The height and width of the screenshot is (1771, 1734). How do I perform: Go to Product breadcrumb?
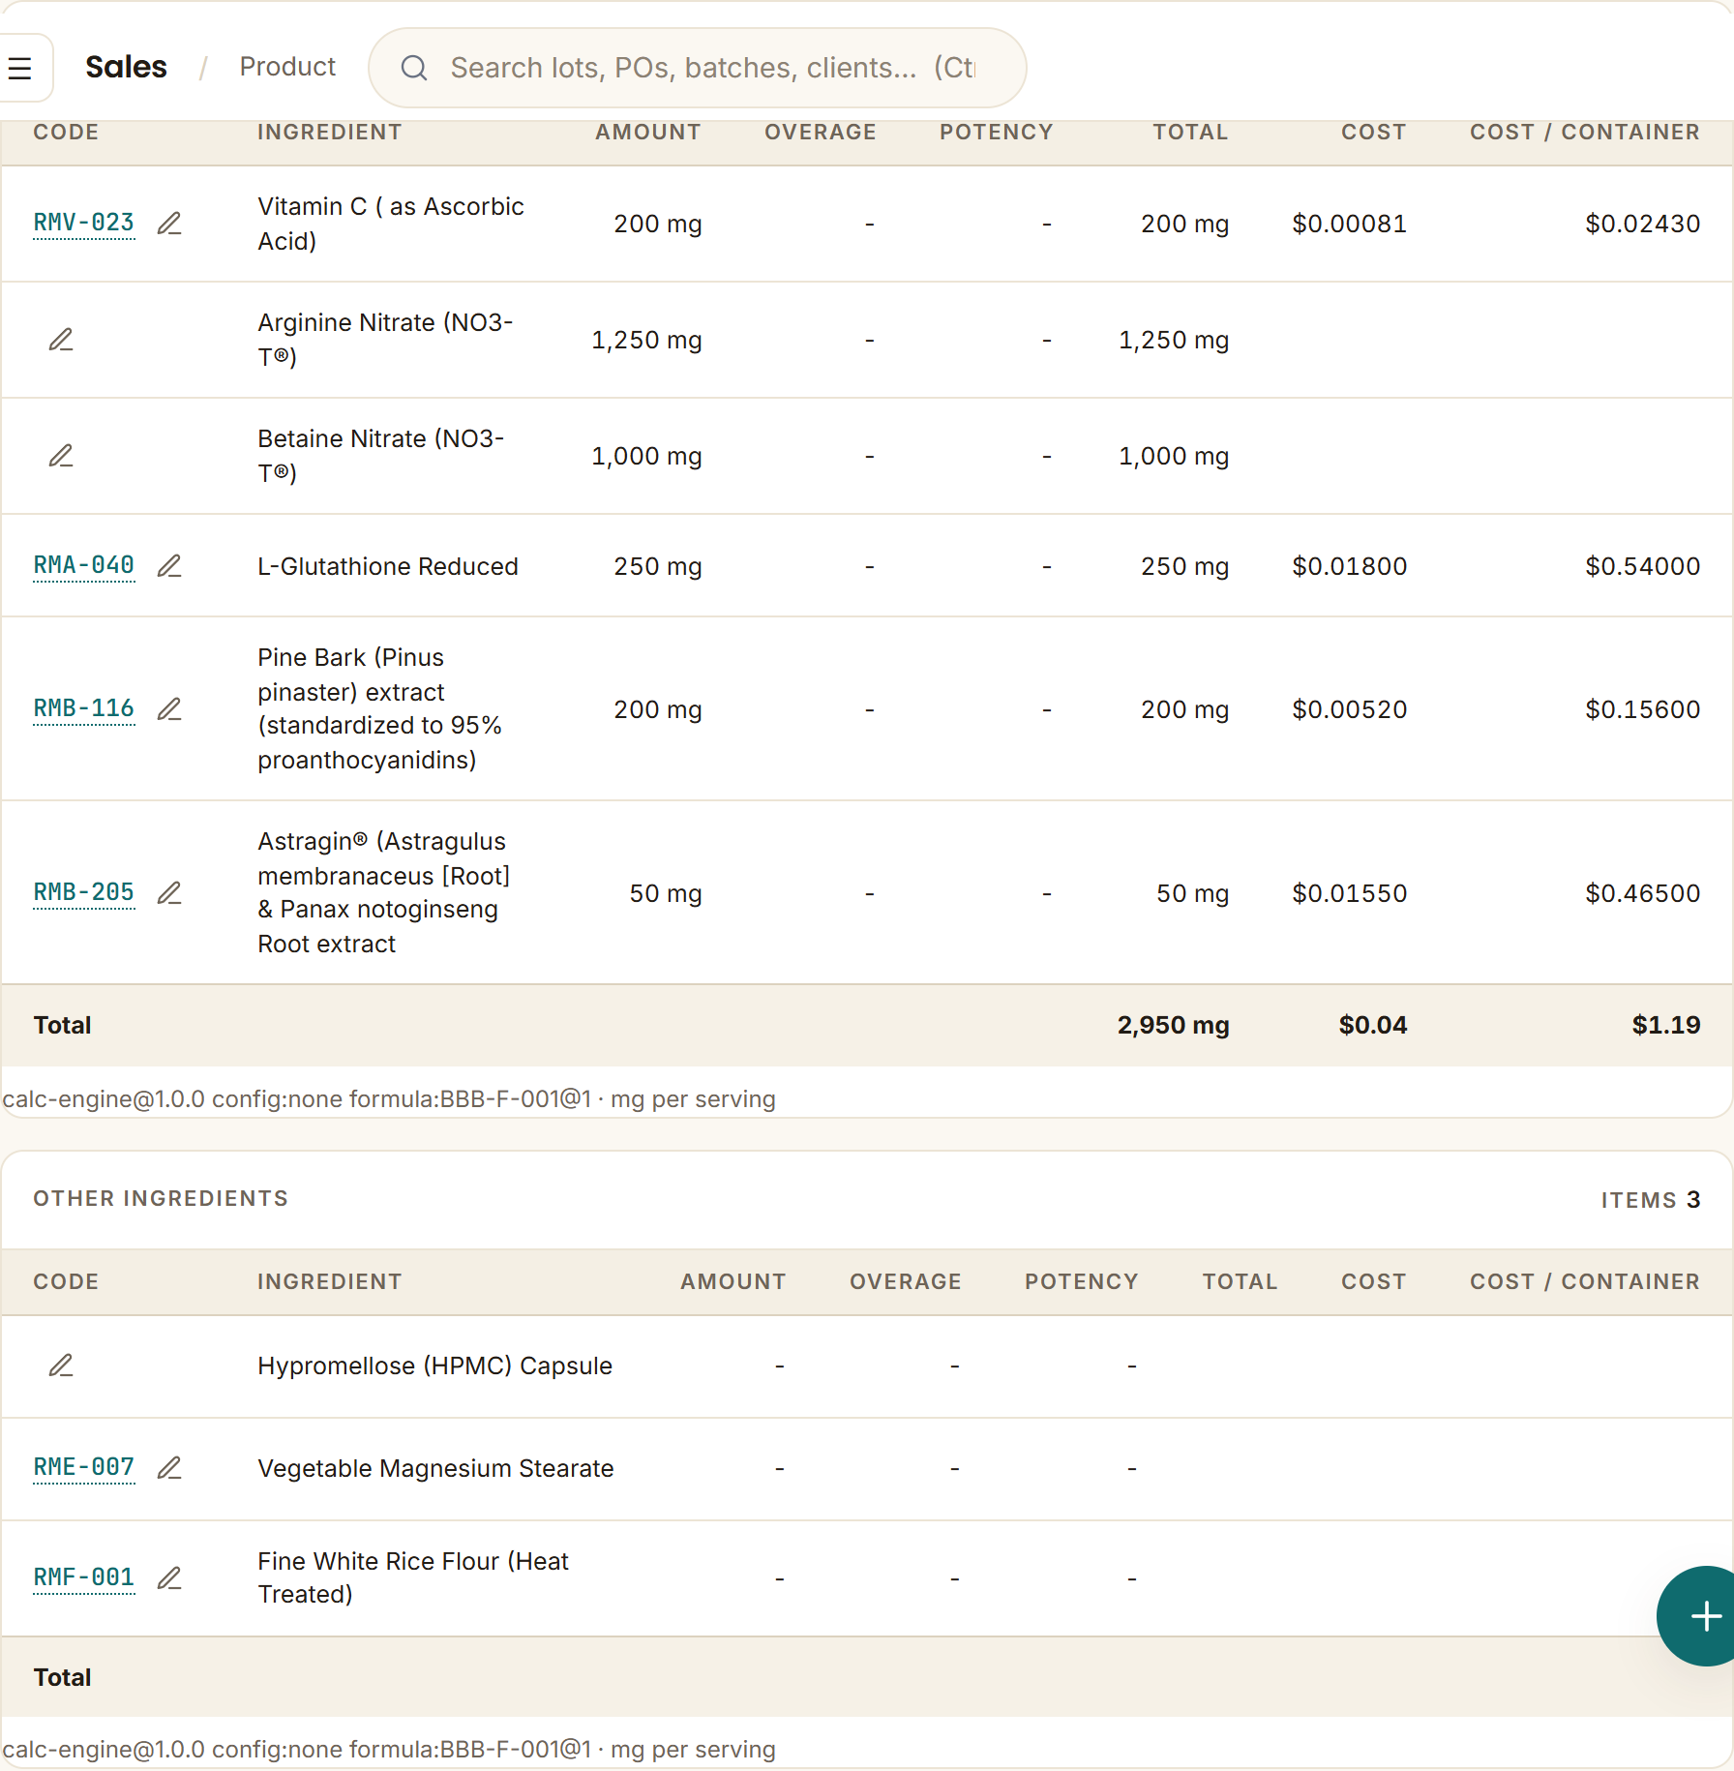pyautogui.click(x=287, y=67)
